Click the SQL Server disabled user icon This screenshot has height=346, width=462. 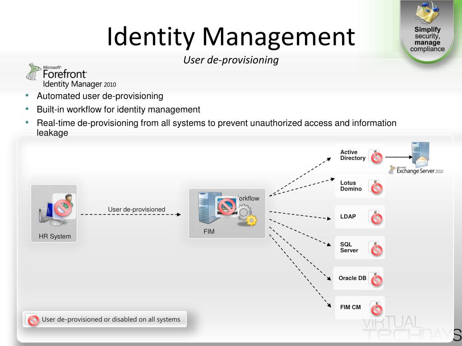coord(376,249)
